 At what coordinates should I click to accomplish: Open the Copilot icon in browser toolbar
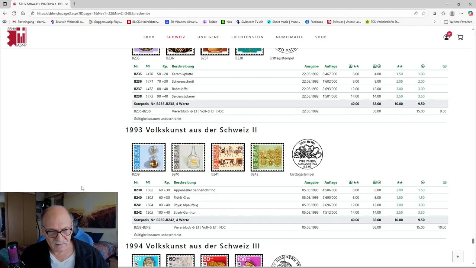point(470,13)
